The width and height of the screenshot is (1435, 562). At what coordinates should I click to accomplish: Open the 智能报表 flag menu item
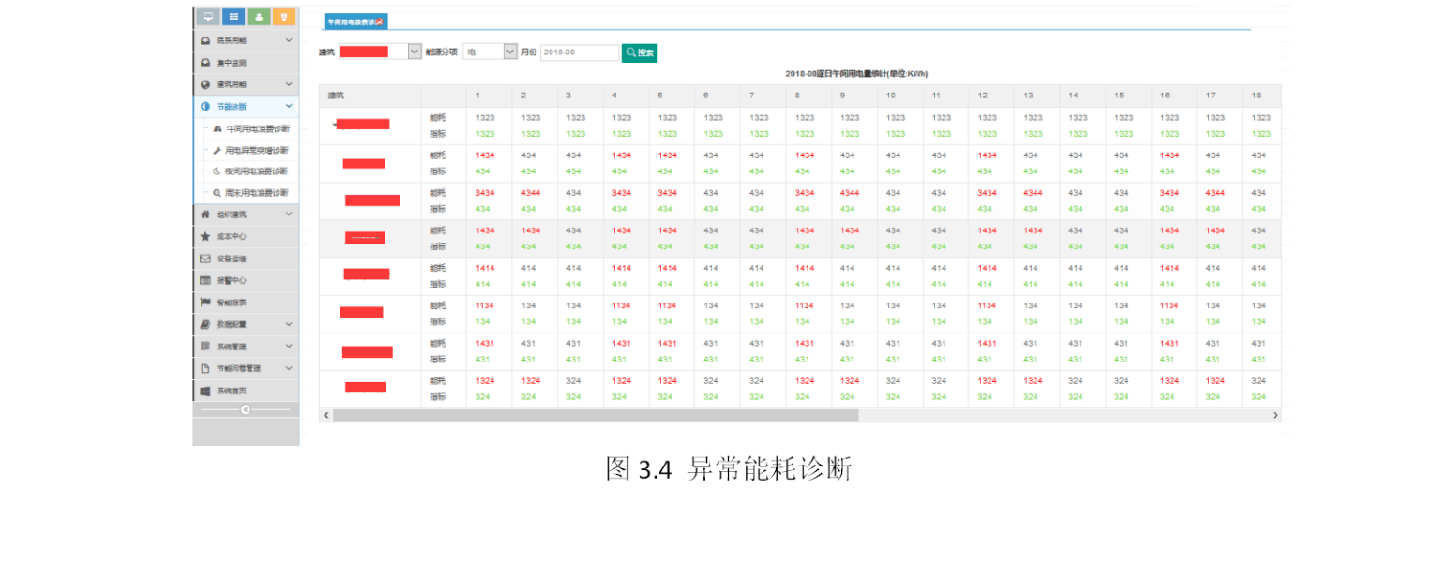247,303
